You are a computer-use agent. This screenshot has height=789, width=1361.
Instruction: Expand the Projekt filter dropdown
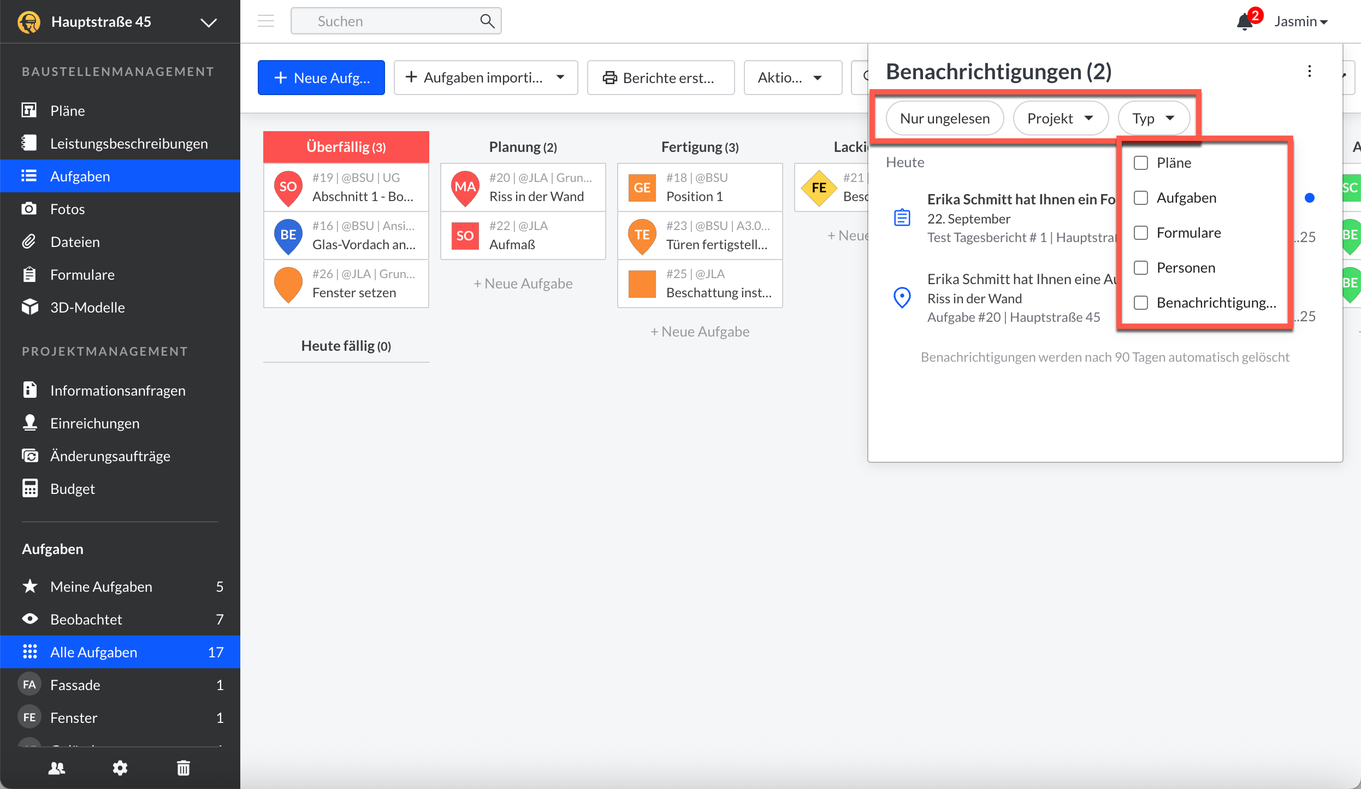point(1060,118)
